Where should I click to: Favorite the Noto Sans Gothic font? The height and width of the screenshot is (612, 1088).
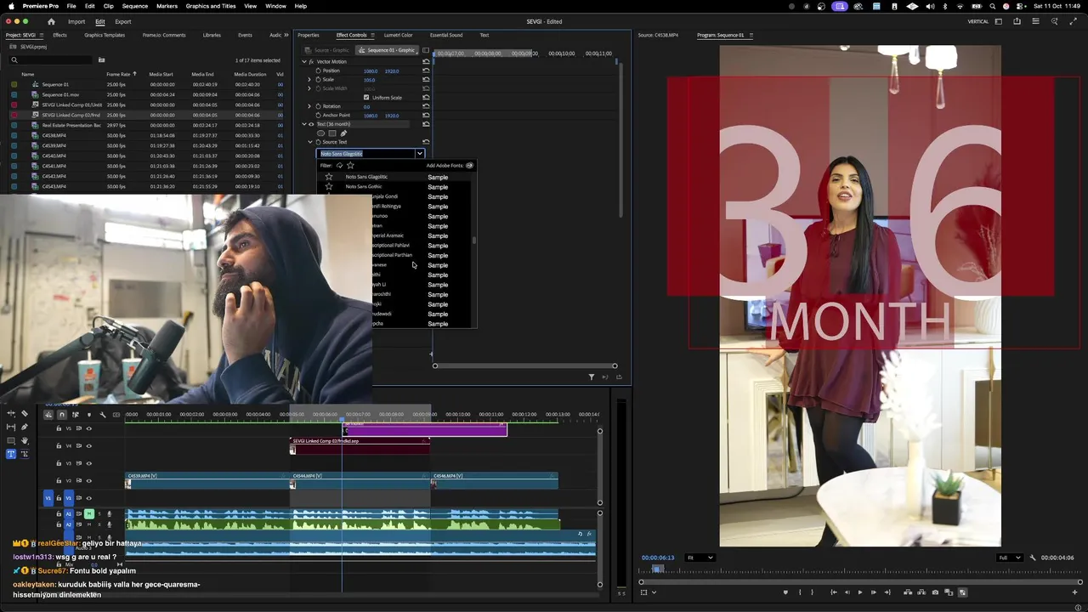[x=329, y=186]
